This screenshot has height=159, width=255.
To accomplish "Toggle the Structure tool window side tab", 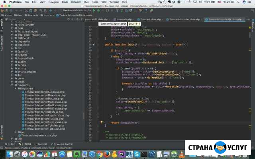I will tap(2, 43).
